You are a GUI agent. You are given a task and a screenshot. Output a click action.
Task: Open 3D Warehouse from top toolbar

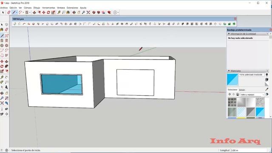(94, 12)
